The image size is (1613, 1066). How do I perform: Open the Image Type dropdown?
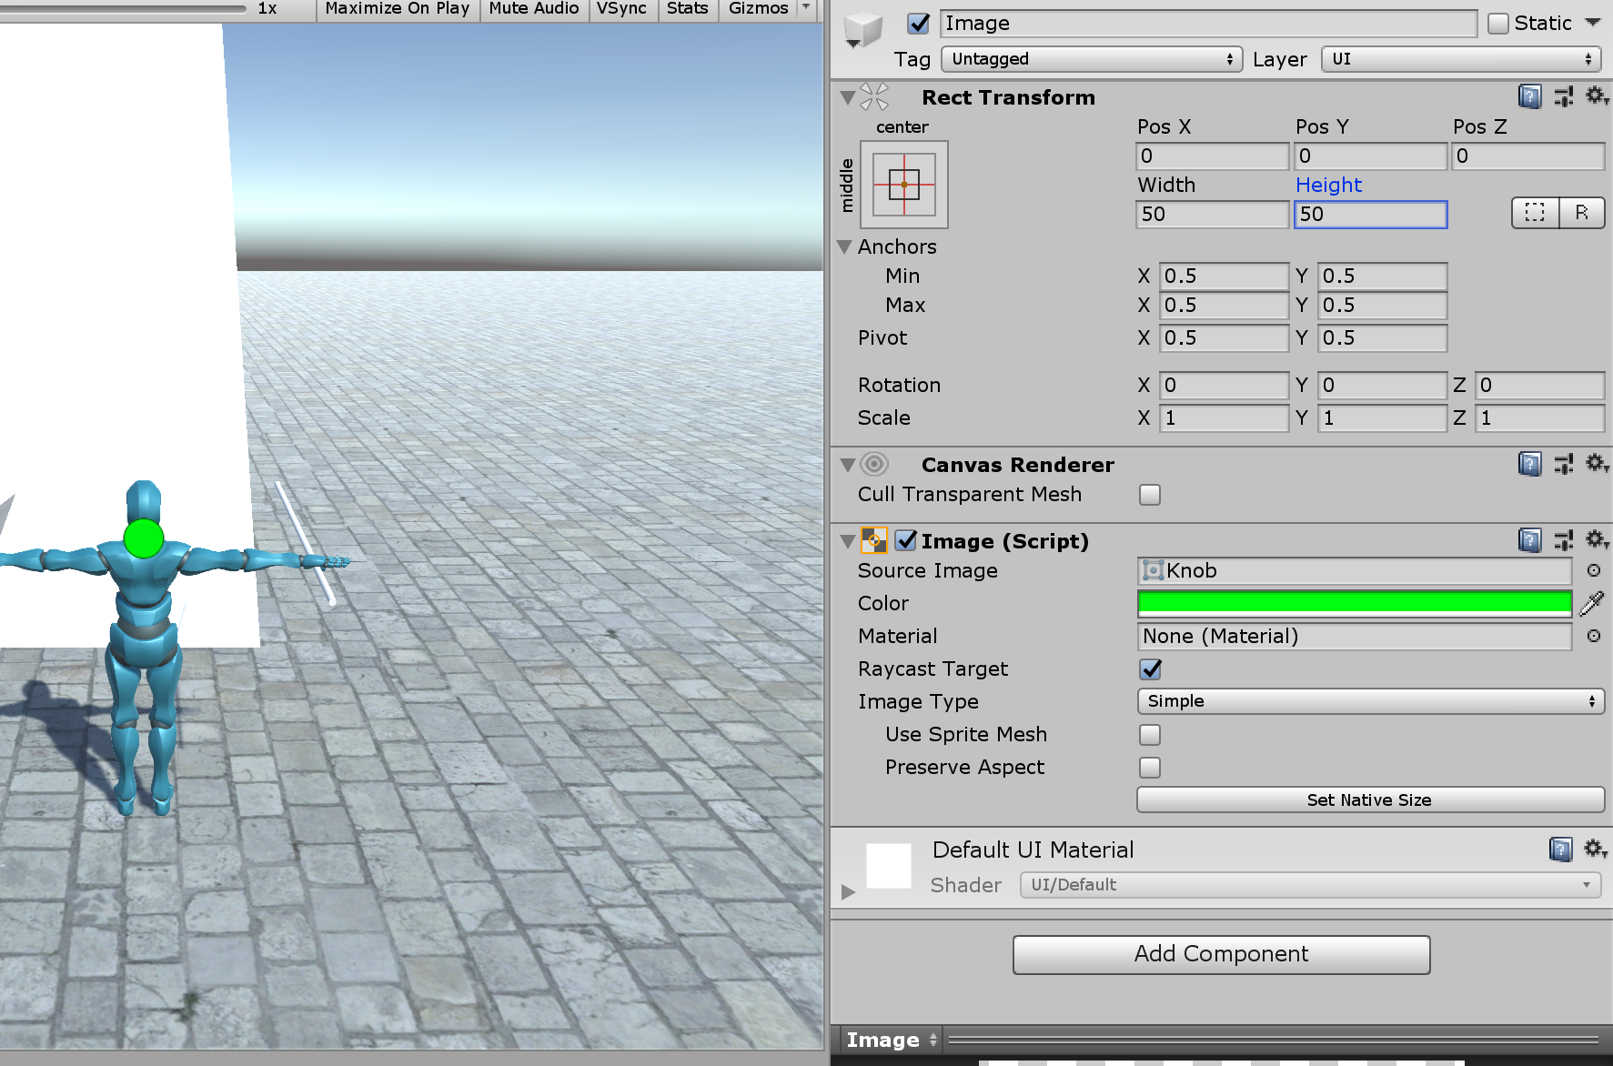click(1370, 701)
